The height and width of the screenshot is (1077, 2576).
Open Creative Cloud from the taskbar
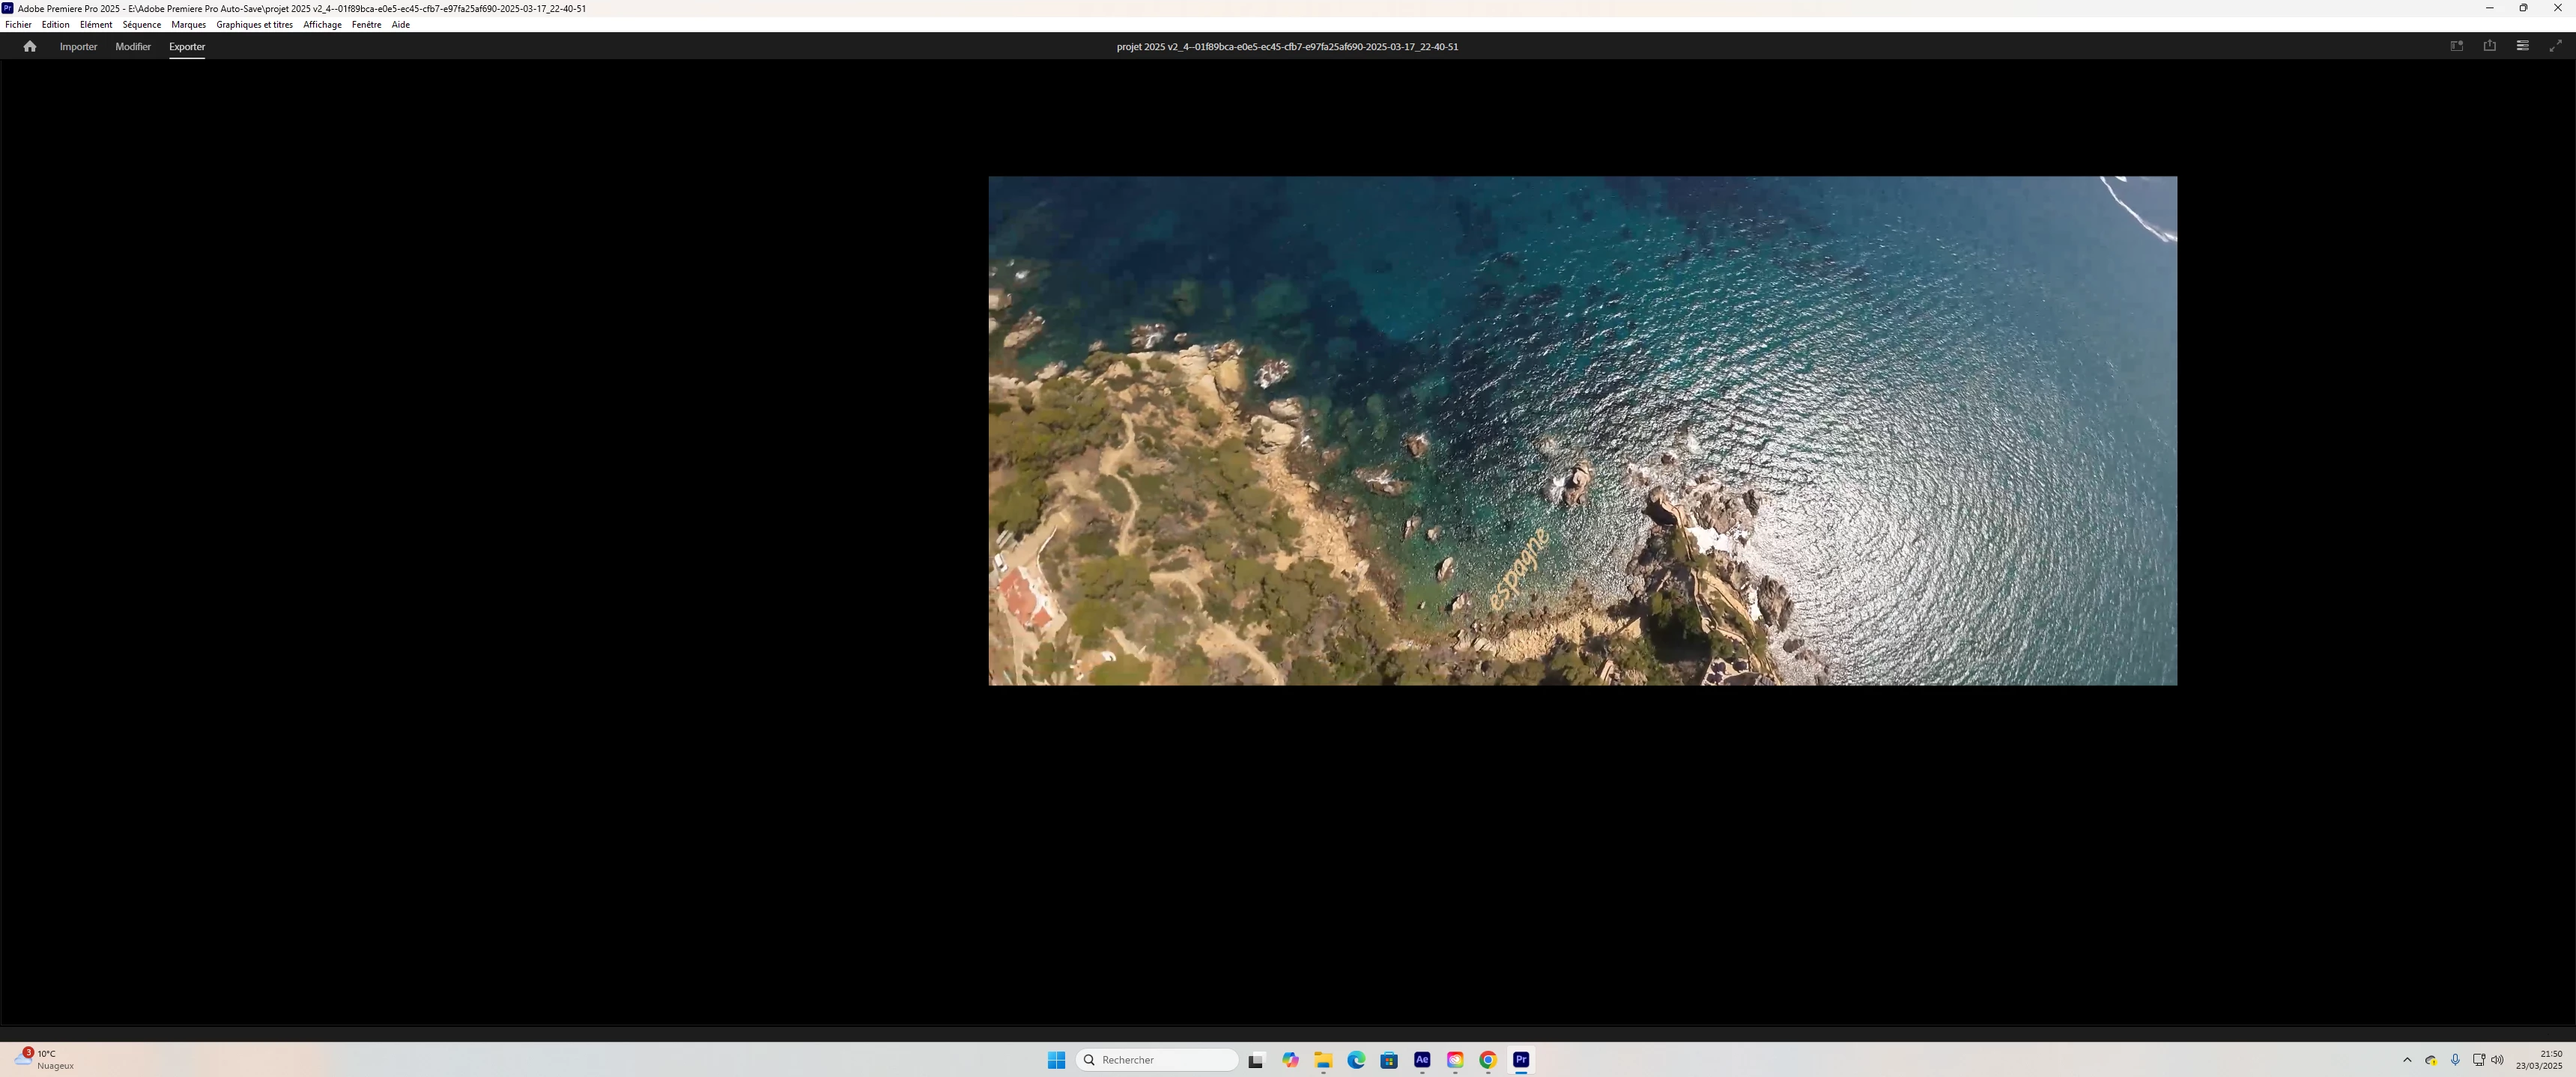pyautogui.click(x=1455, y=1060)
